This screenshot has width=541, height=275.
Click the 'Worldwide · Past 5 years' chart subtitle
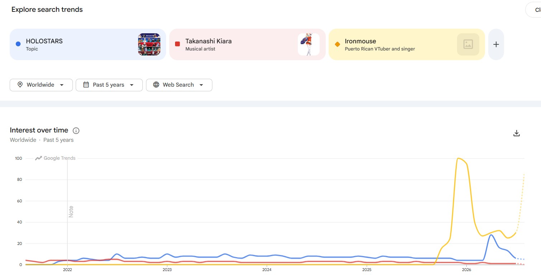pos(42,140)
